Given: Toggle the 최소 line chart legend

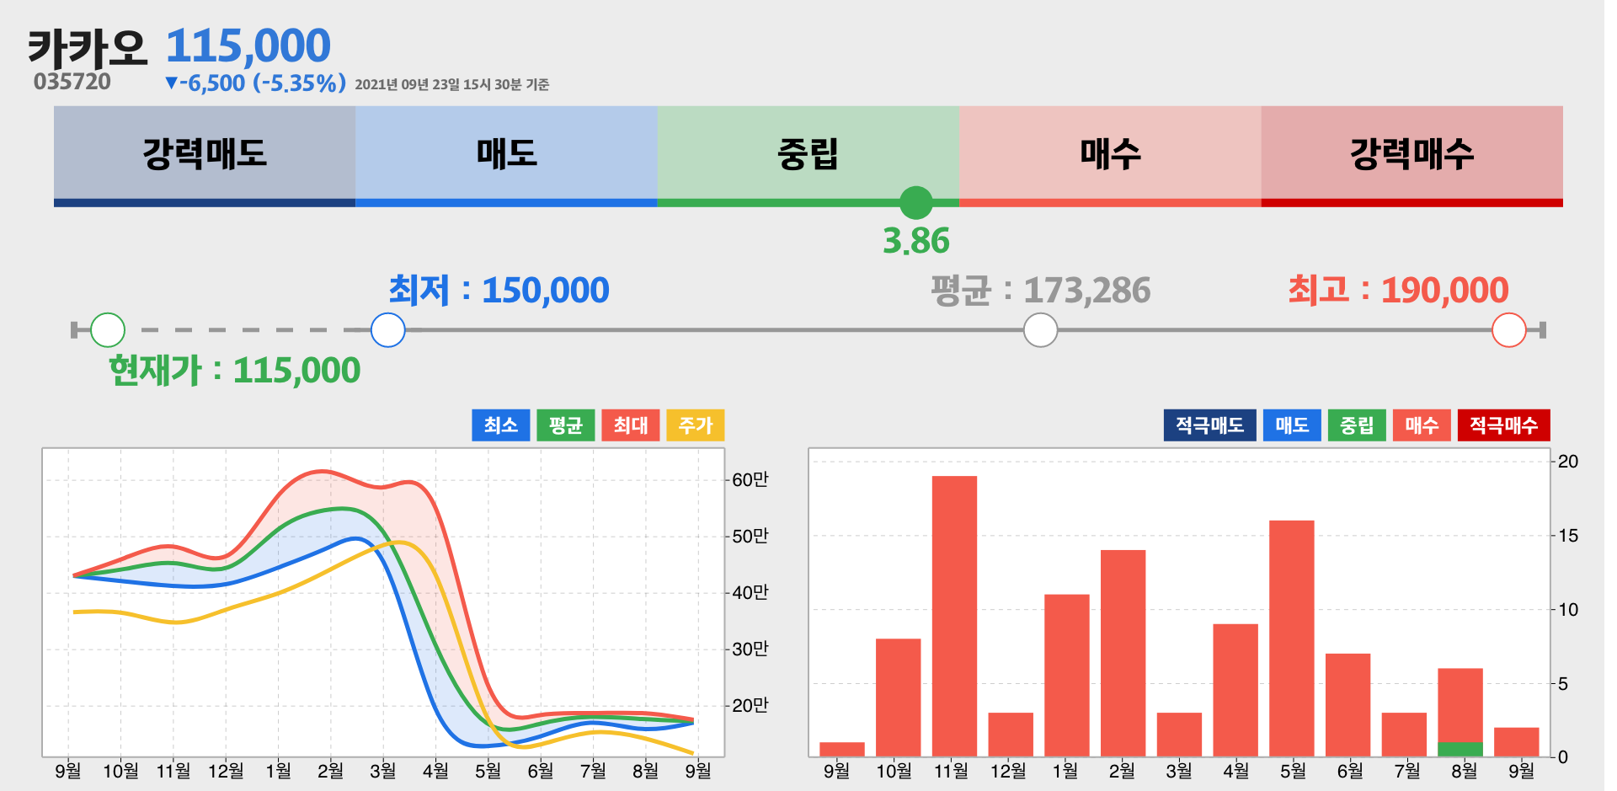Looking at the screenshot, I should 501,425.
